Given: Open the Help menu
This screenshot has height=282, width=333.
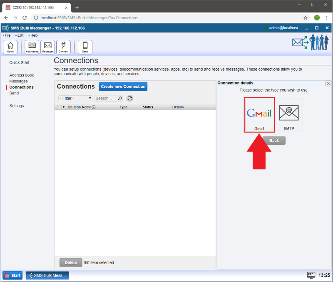Looking at the screenshot, I should coord(34,35).
